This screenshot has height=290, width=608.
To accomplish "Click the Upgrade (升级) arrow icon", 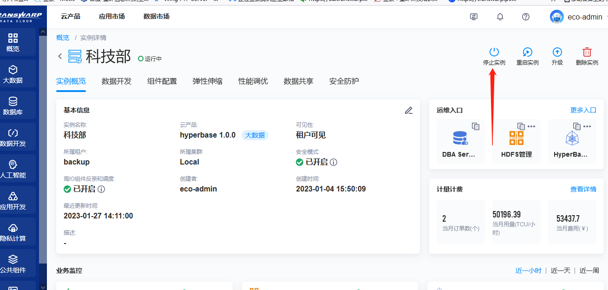I will (x=557, y=52).
